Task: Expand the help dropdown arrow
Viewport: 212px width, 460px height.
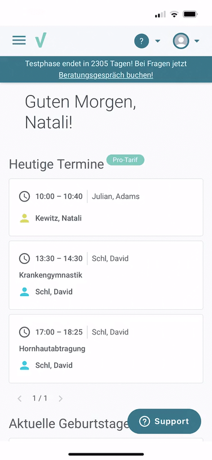Action: coord(157,41)
